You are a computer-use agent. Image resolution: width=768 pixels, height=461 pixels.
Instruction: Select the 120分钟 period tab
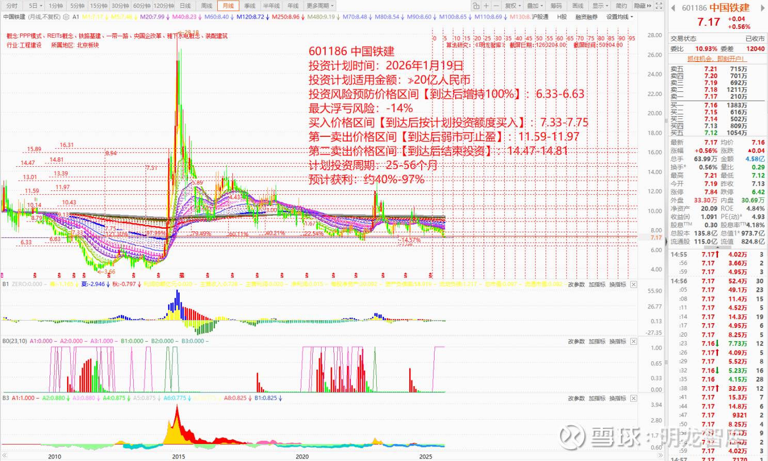[x=164, y=6]
